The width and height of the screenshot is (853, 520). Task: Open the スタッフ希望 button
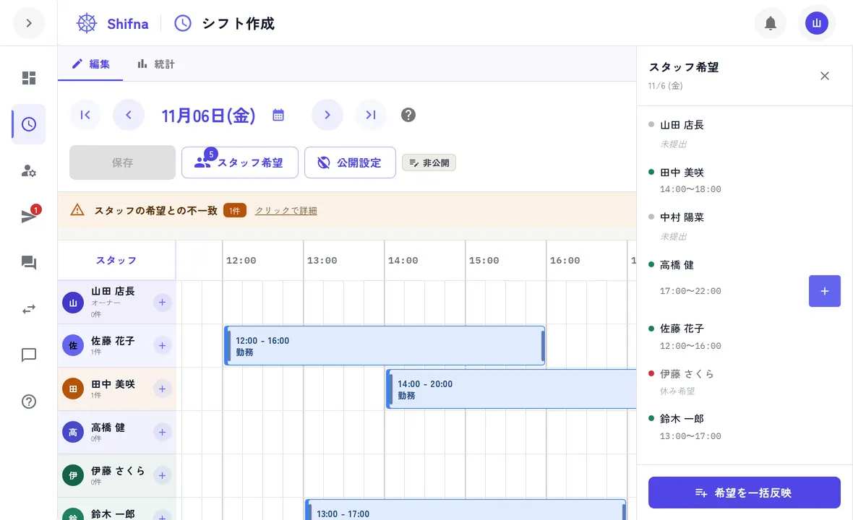[x=240, y=162]
